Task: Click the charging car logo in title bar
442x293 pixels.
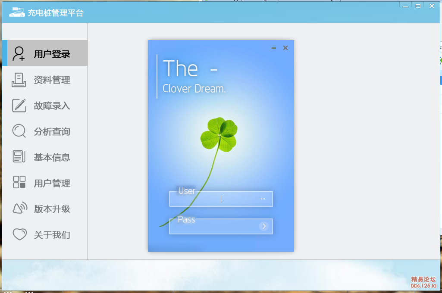Action: pos(17,12)
